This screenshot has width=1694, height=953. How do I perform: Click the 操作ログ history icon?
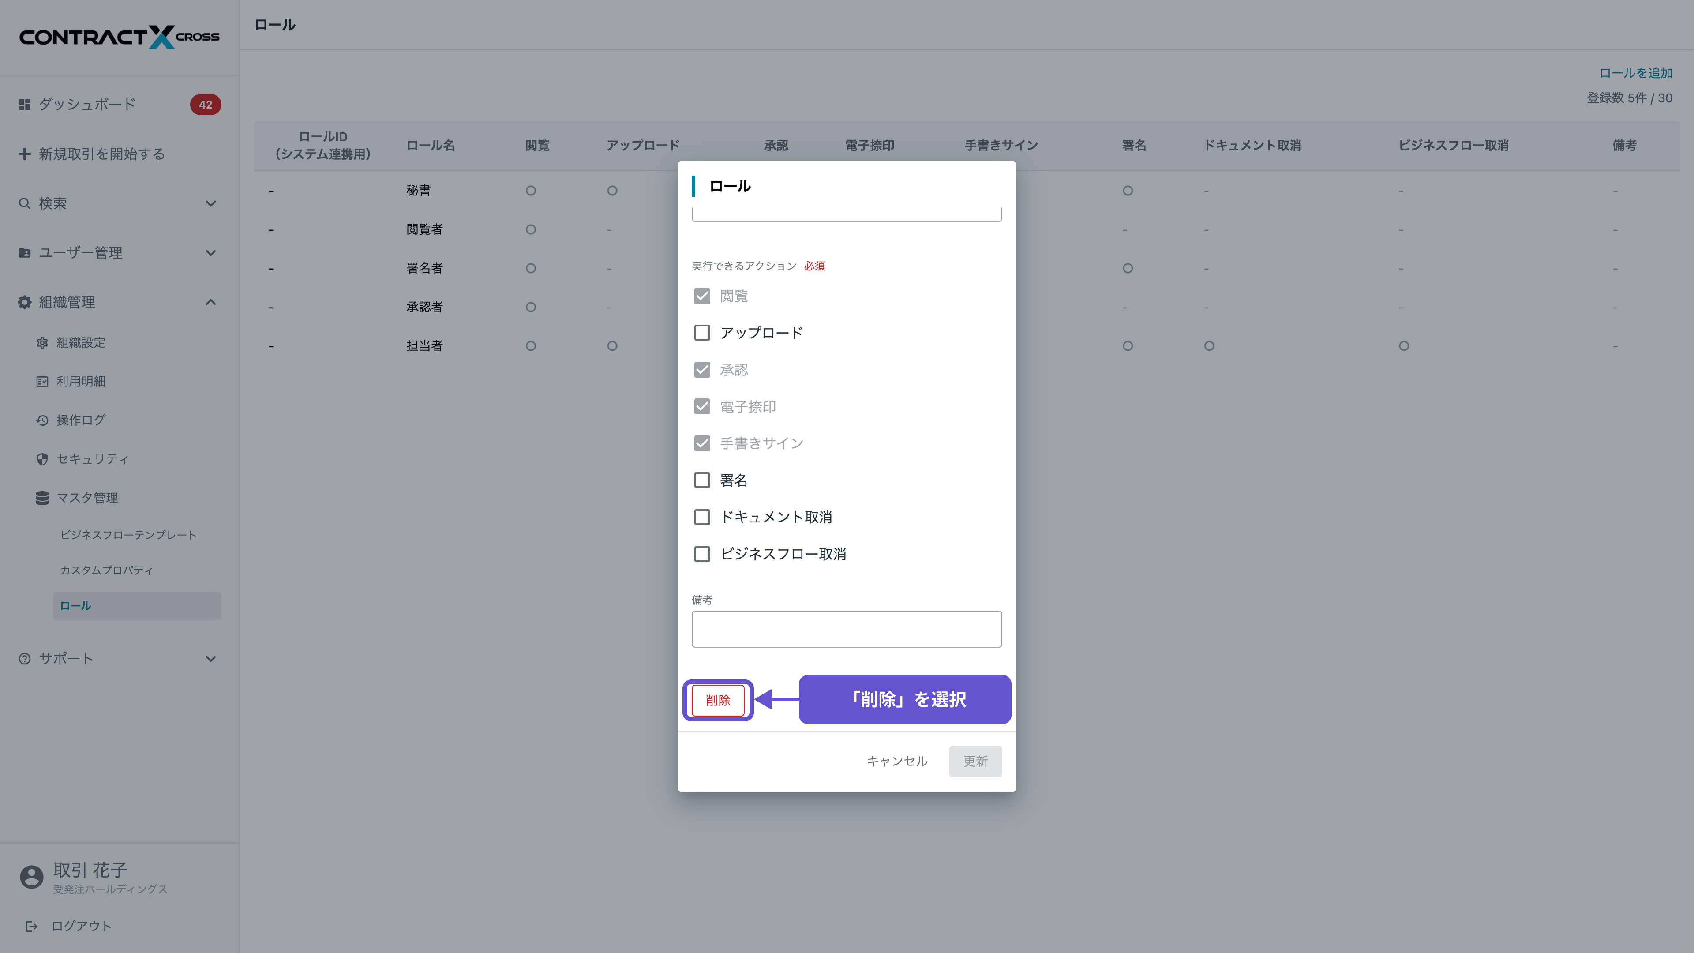click(x=42, y=420)
